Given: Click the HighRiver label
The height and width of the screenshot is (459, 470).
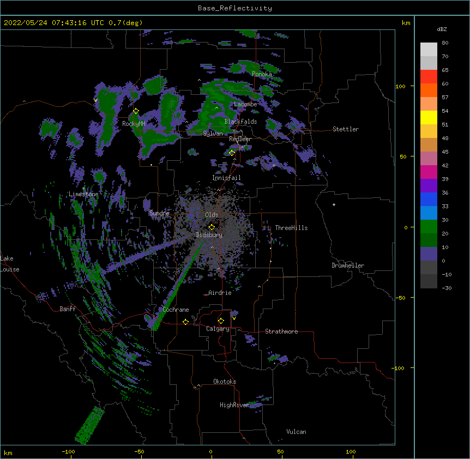Looking at the screenshot, I should click(x=234, y=405).
